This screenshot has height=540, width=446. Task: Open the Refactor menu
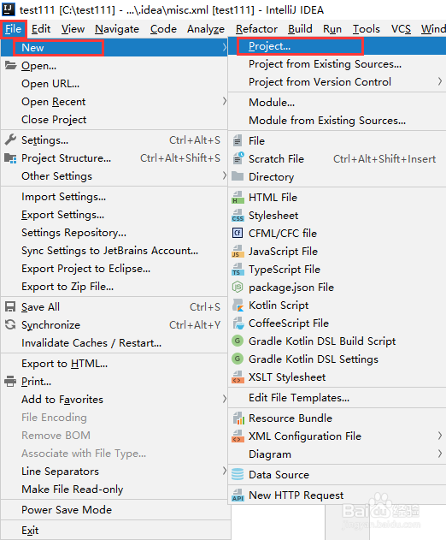click(256, 29)
